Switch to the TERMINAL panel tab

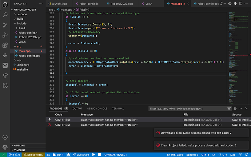[118, 109]
